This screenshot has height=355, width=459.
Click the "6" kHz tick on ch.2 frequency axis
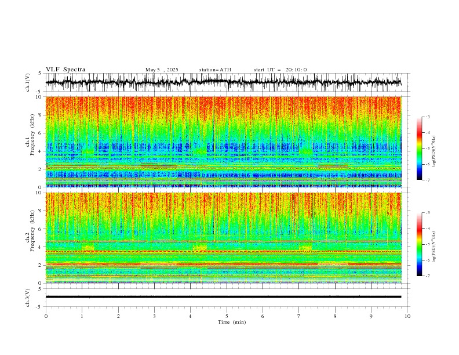tap(41, 229)
